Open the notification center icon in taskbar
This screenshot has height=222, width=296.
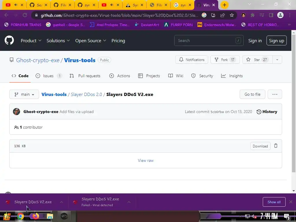point(287,217)
